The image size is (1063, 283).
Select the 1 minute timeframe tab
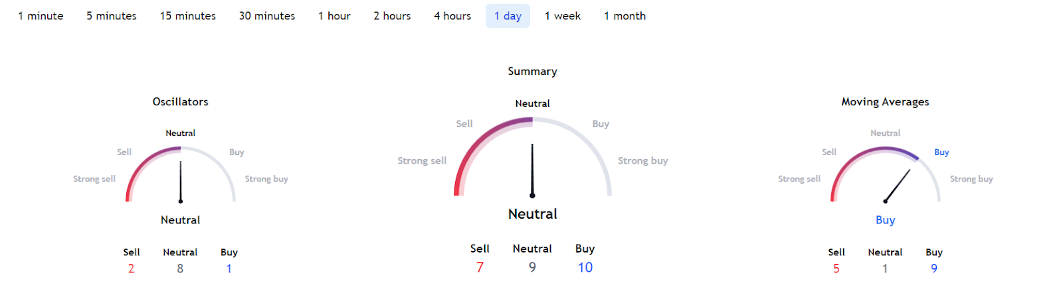[41, 16]
